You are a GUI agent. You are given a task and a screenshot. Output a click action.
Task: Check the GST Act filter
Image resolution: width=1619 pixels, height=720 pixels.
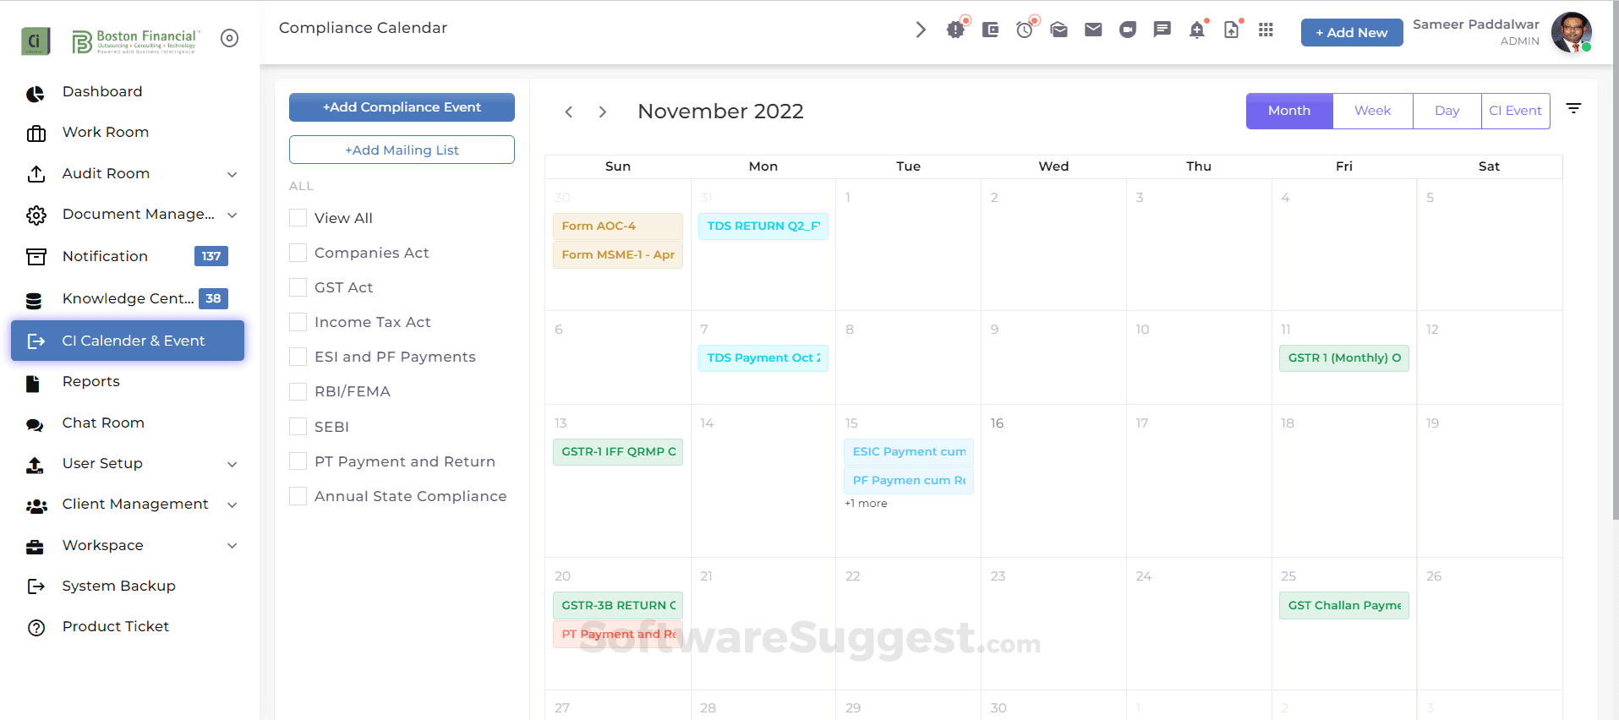pyautogui.click(x=298, y=286)
